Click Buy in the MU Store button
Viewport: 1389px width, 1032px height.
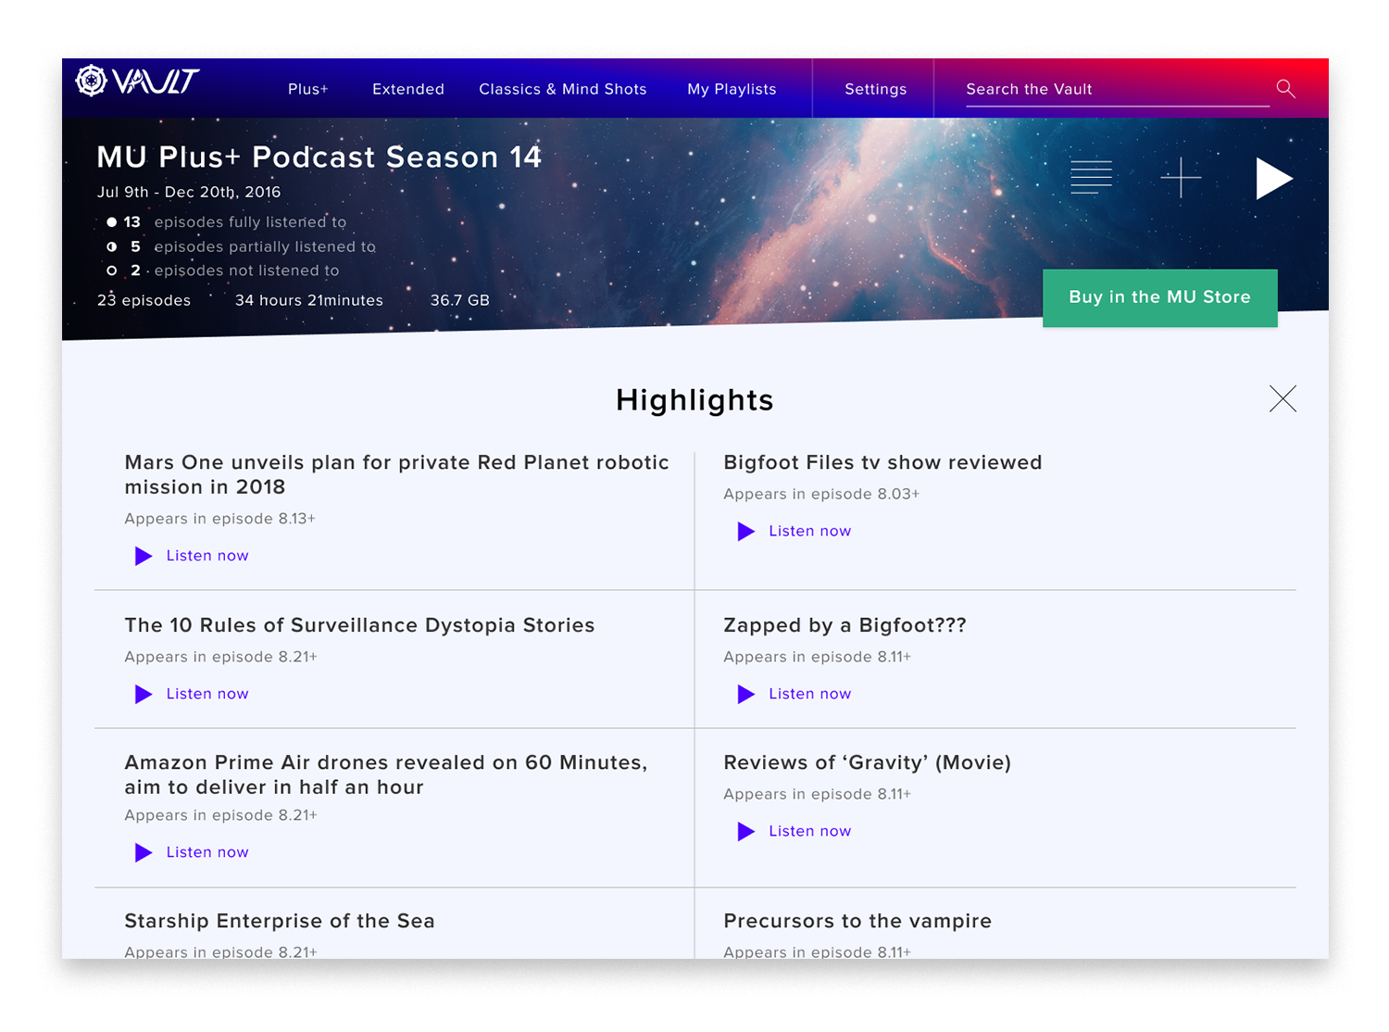[x=1160, y=297]
